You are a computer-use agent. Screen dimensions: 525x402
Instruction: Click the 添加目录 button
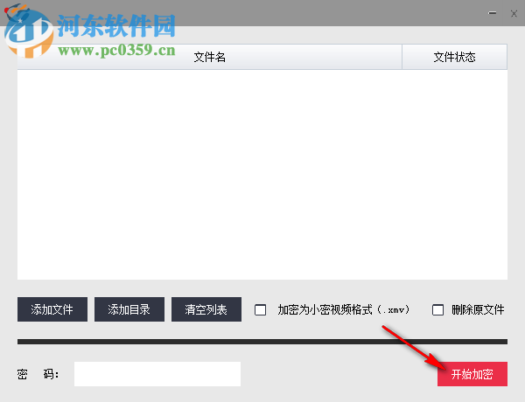point(129,309)
